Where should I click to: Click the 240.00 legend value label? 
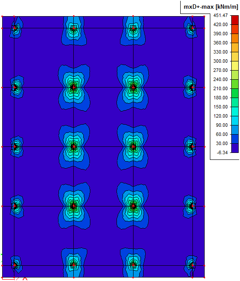tap(220, 79)
